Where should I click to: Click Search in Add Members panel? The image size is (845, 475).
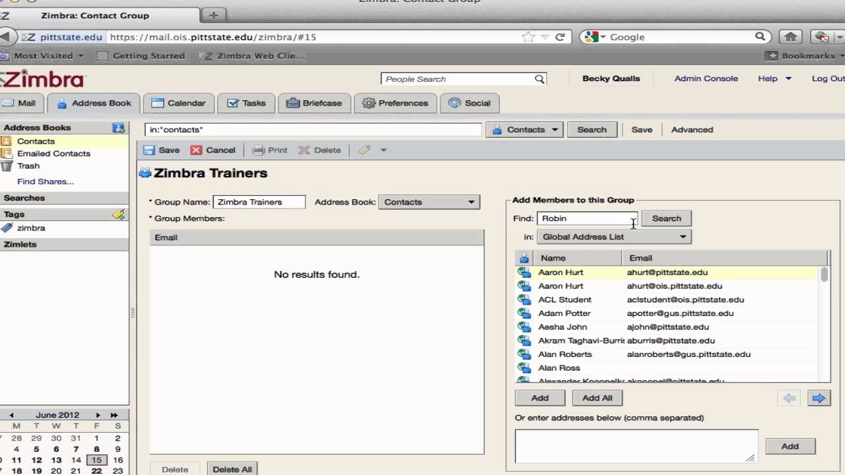point(667,218)
